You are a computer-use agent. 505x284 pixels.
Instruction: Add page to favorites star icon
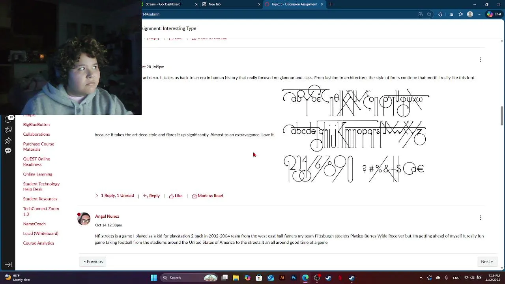429,14
